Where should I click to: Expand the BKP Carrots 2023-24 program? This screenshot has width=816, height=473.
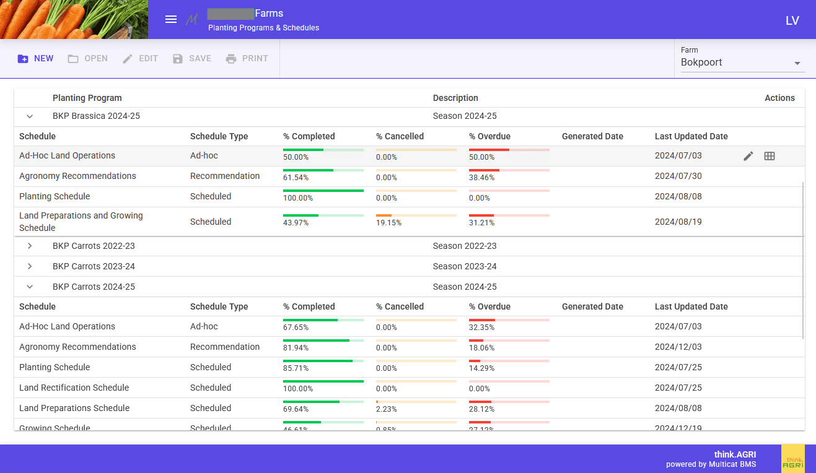(30, 267)
